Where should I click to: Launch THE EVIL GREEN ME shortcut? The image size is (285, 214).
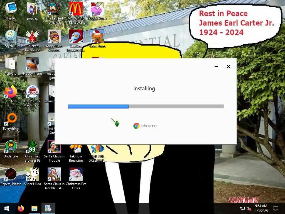point(97,154)
